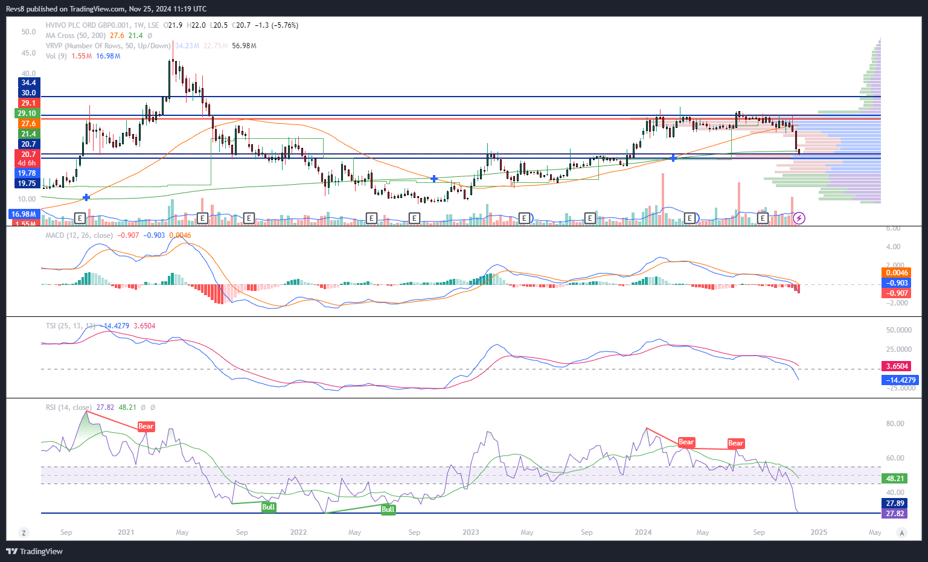Click the purple 27.82 RSI label
This screenshot has width=928, height=562.
(x=895, y=514)
